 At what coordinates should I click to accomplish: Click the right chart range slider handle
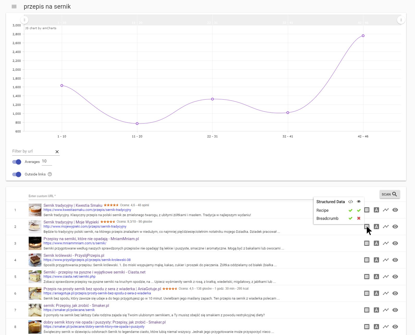tap(401, 20)
